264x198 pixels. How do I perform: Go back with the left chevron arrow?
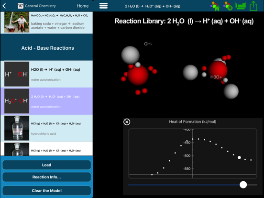(x=4, y=6)
